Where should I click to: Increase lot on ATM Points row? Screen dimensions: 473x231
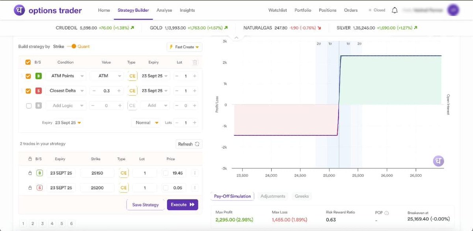(x=195, y=76)
